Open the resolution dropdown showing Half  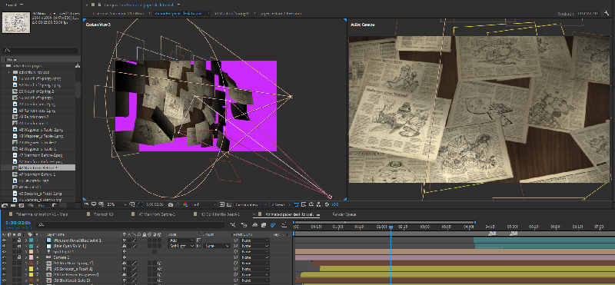tap(204, 204)
